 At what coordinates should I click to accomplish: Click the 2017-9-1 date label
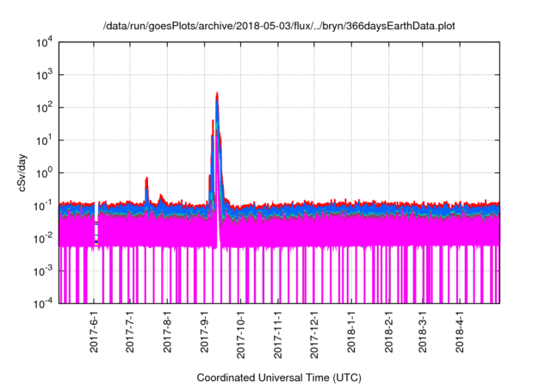point(205,332)
